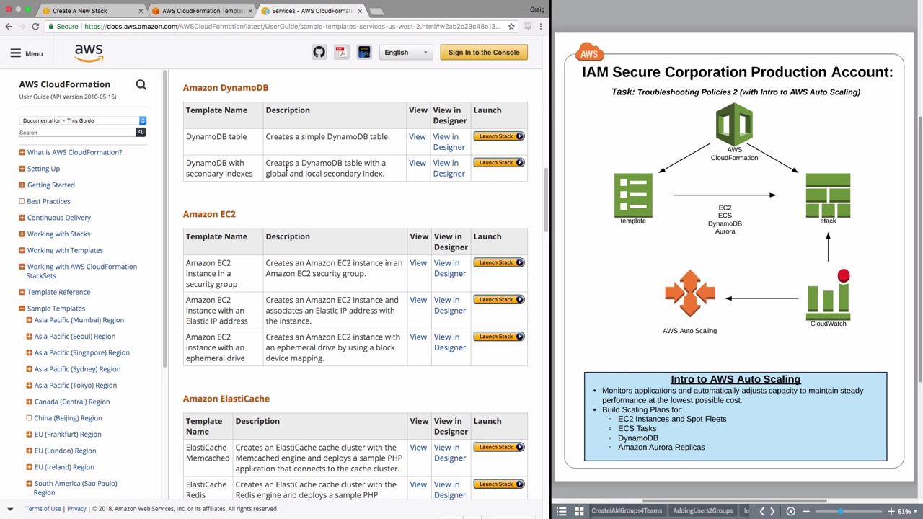Launch Stack for EC2 instance in a security group
The image size is (923, 519).
tap(499, 262)
